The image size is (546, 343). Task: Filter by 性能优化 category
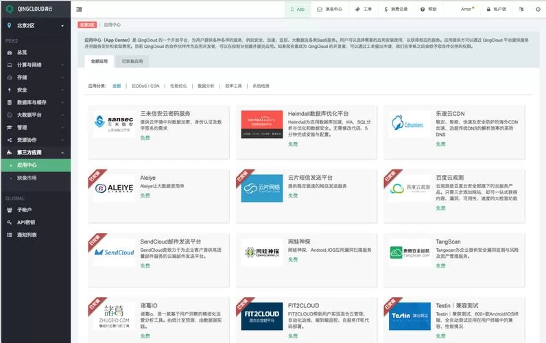[x=178, y=86]
